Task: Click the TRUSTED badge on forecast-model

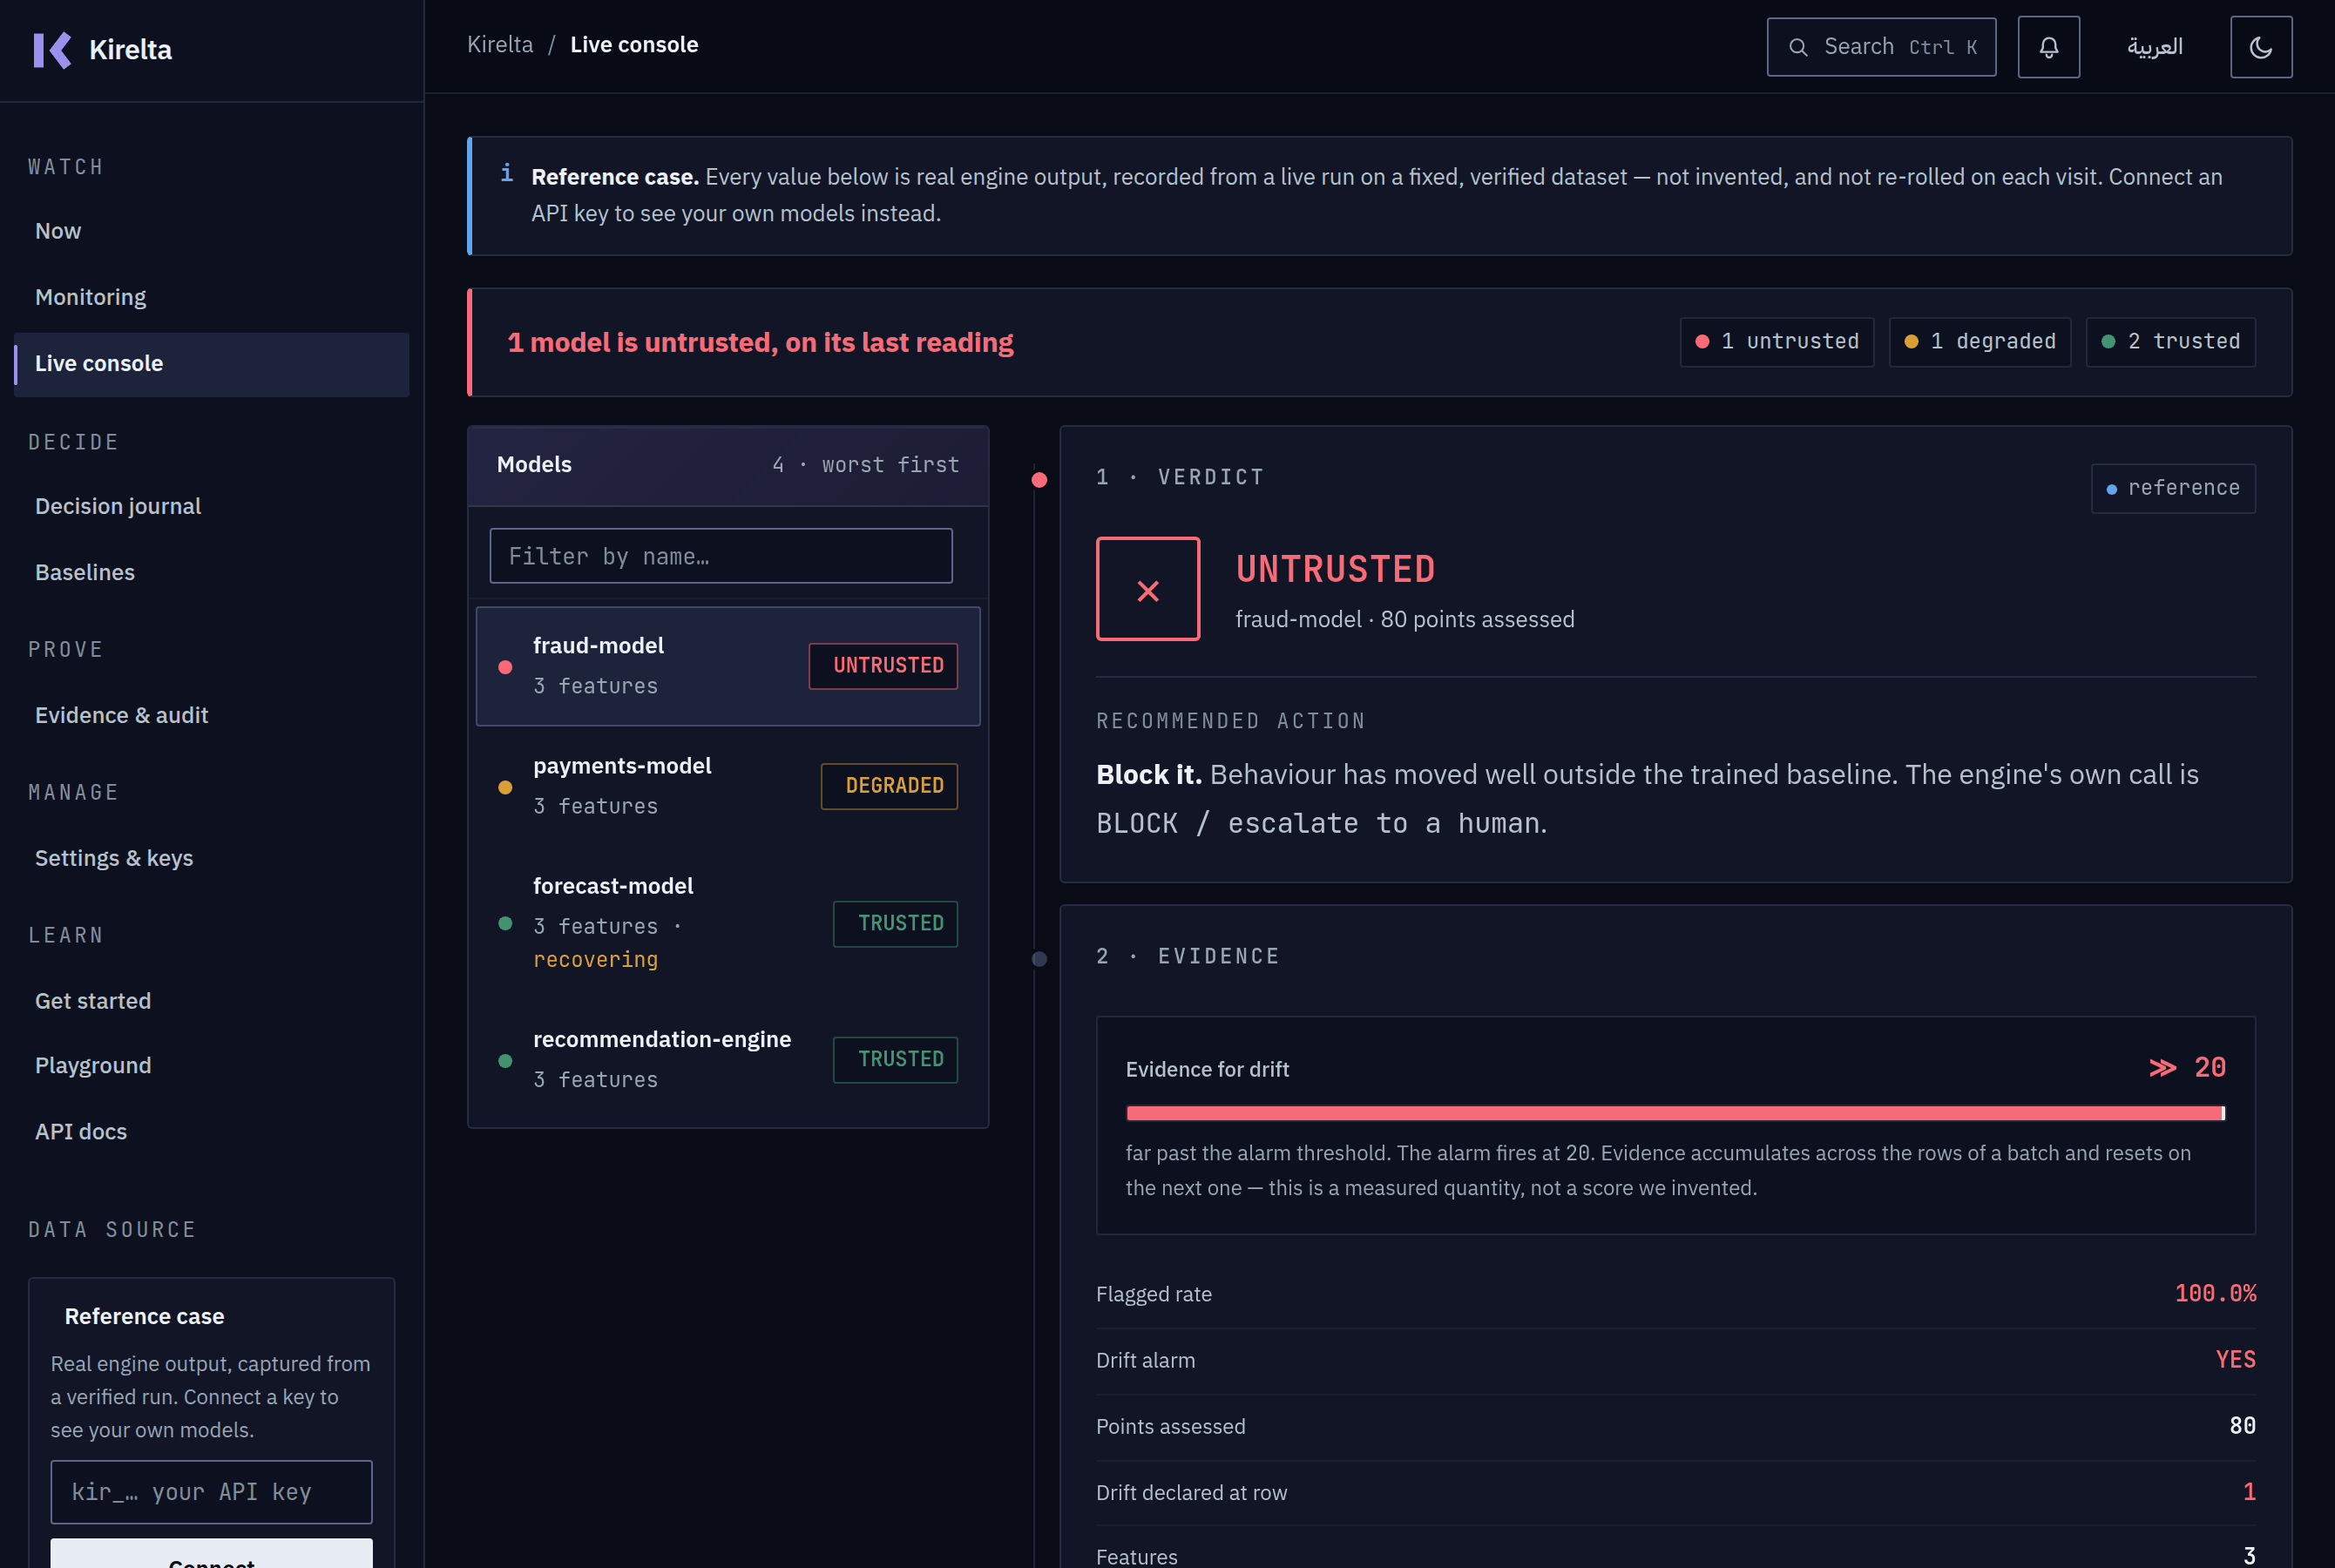Action: point(895,924)
